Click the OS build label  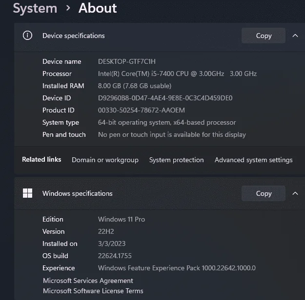(55, 256)
